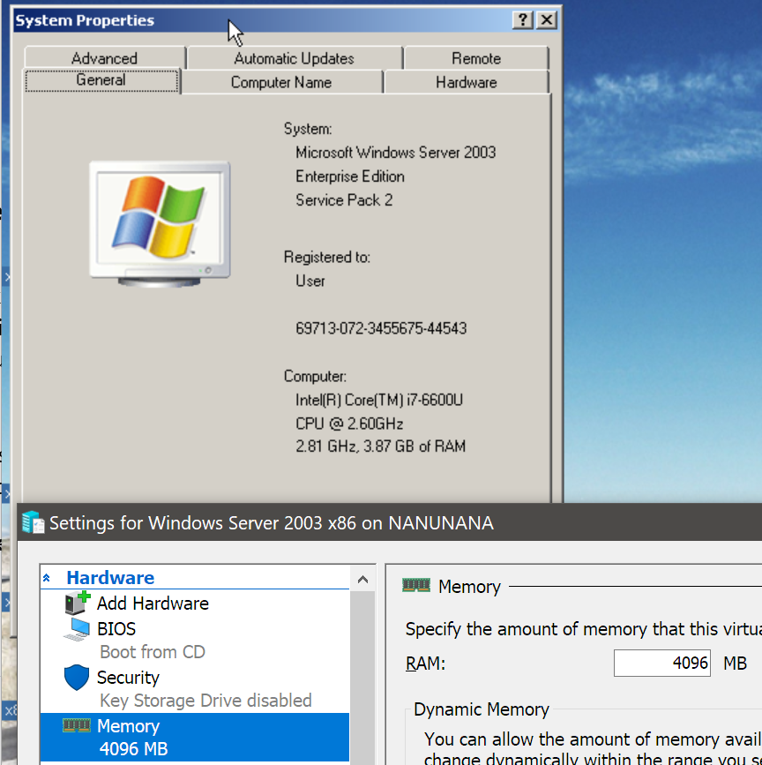The image size is (762, 765).
Task: Open the Computer Name tab
Action: click(281, 82)
